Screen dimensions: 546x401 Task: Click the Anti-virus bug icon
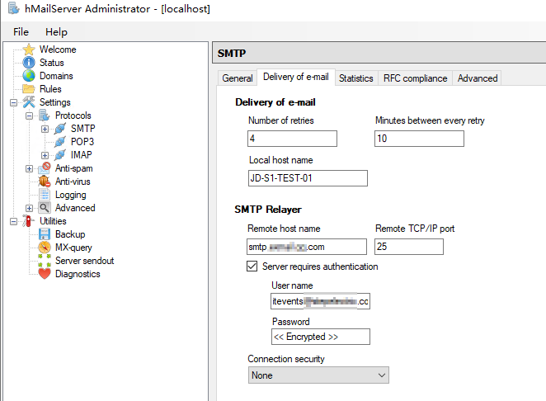(45, 182)
